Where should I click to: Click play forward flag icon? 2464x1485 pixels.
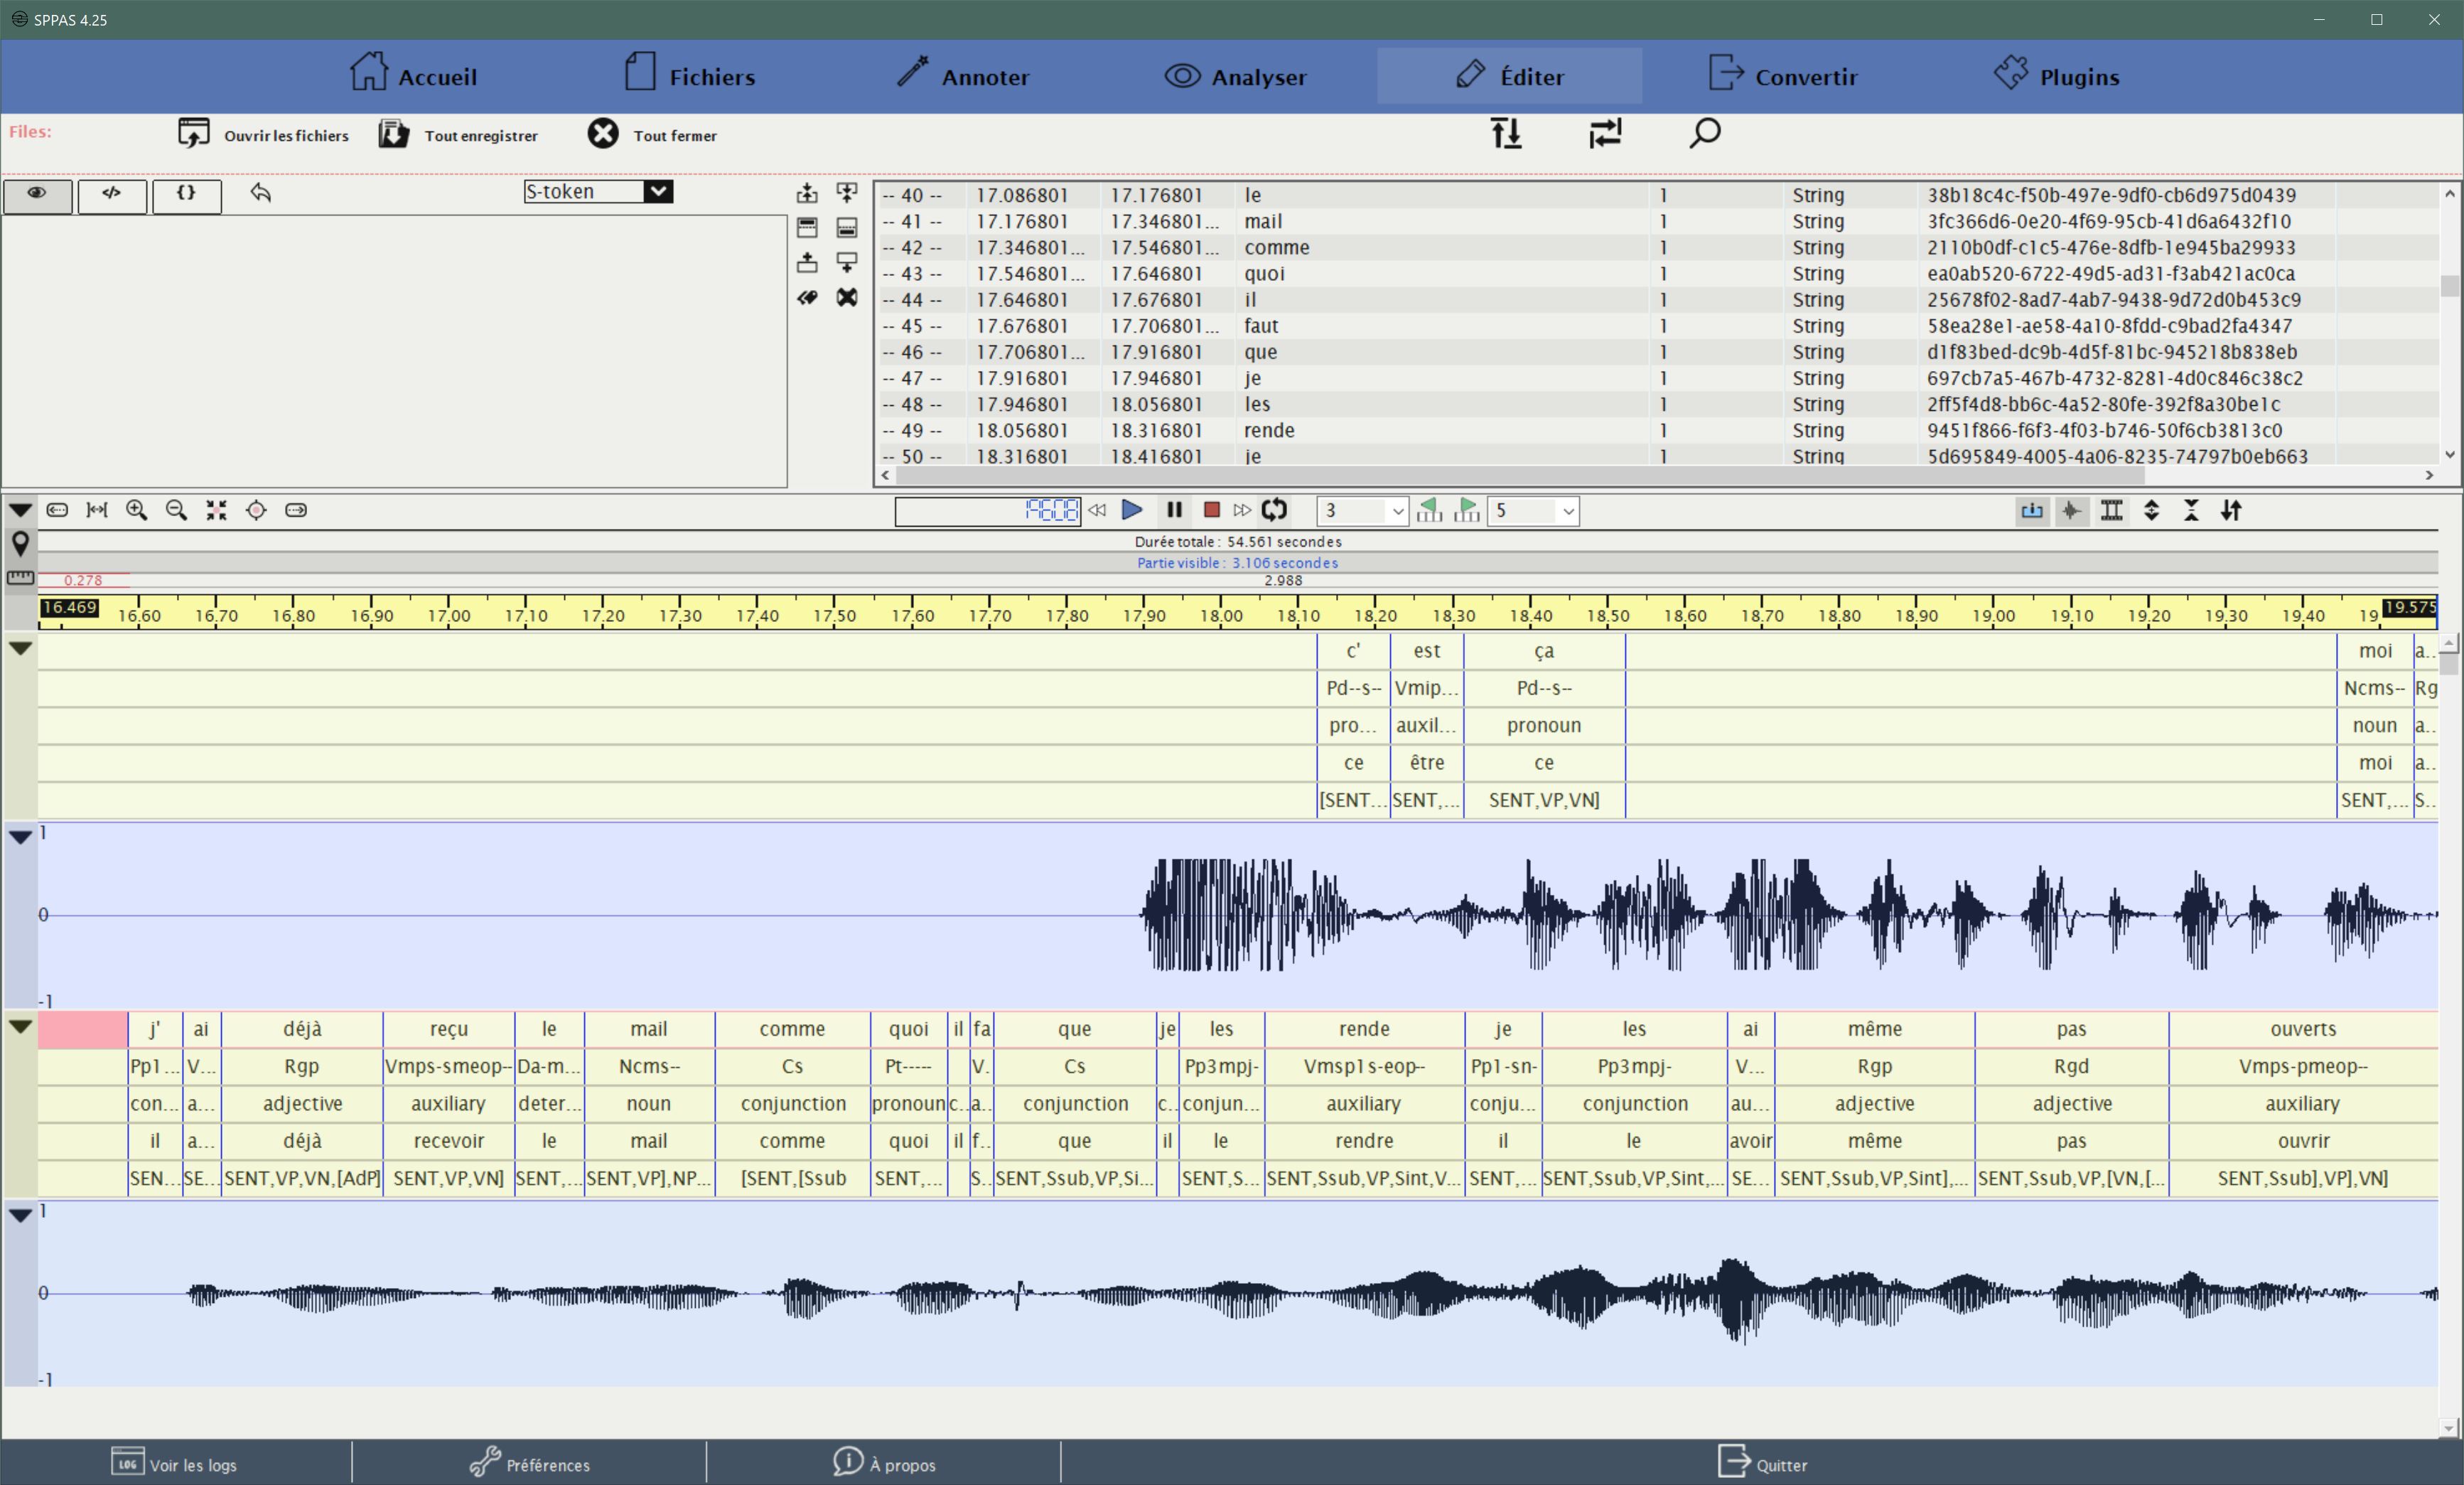tap(1467, 510)
